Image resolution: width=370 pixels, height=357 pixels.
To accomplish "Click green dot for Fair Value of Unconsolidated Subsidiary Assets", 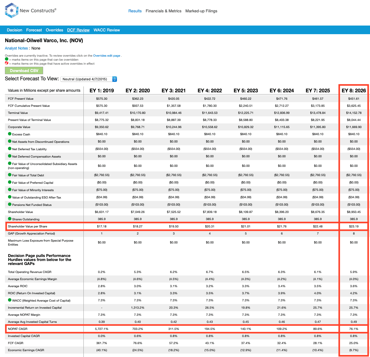I will pos(10,163).
